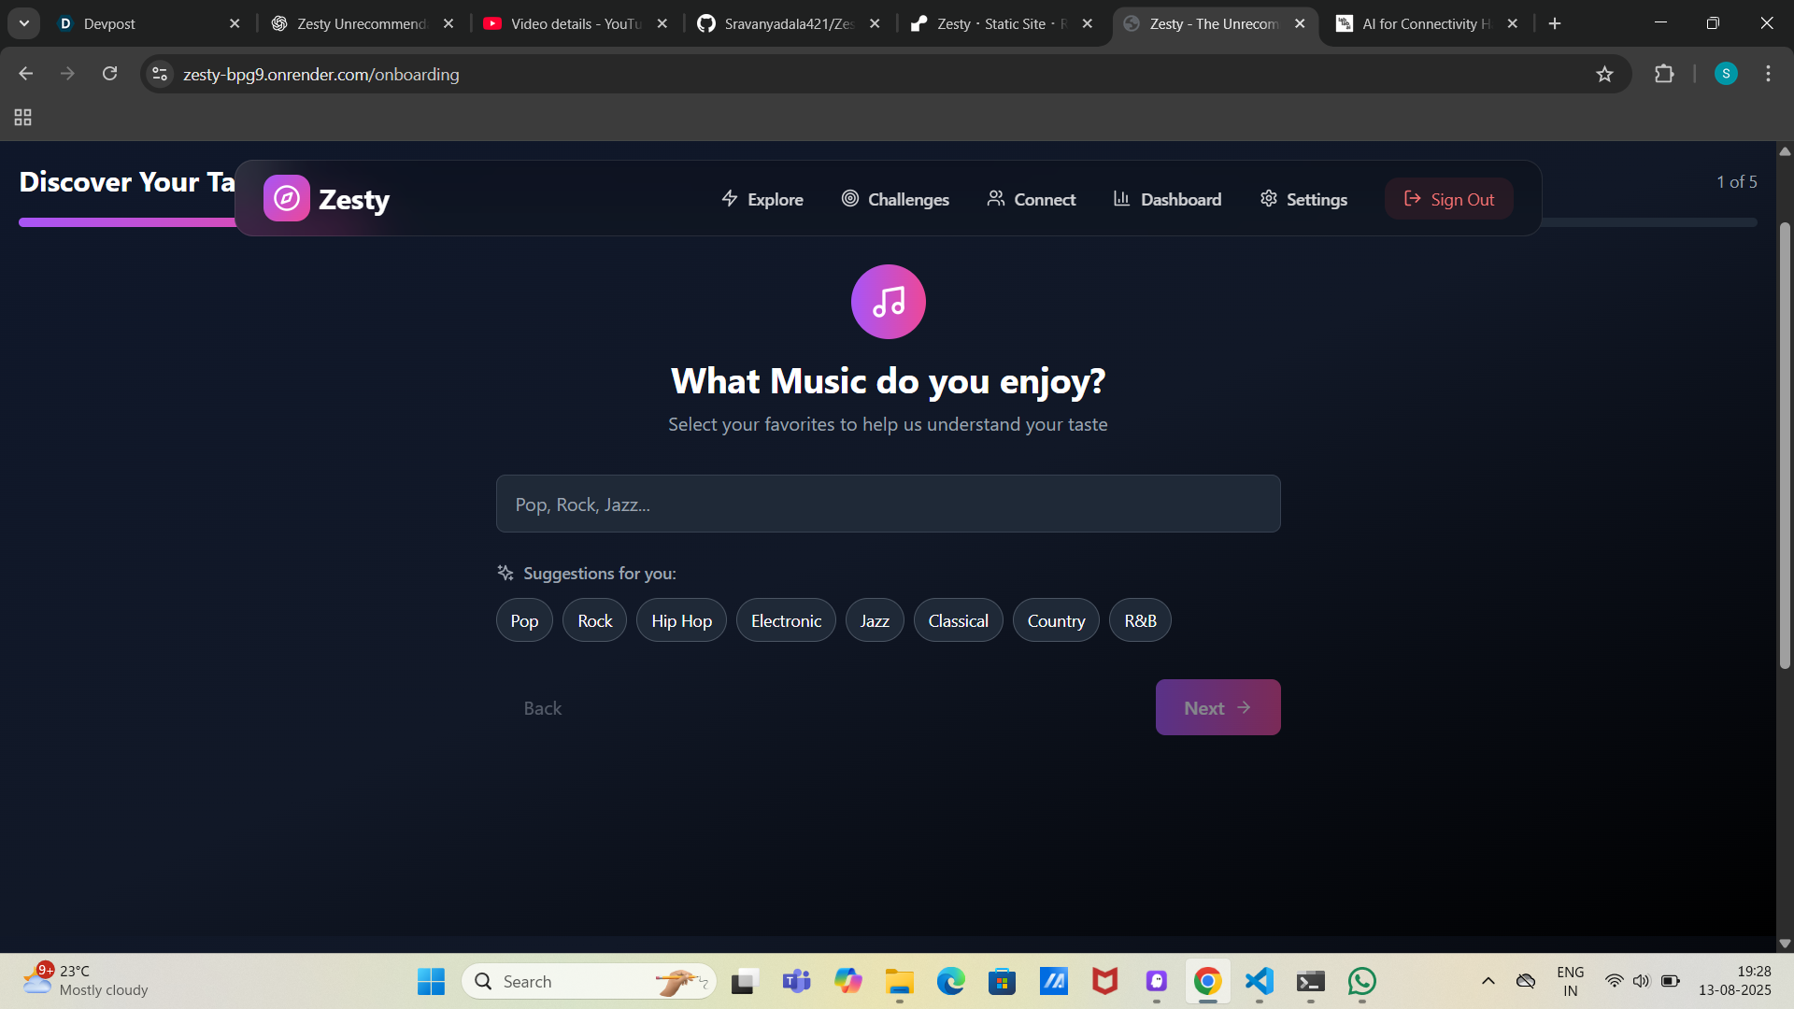The width and height of the screenshot is (1794, 1009).
Task: Open Visual Studio Code from taskbar
Action: pos(1259,981)
